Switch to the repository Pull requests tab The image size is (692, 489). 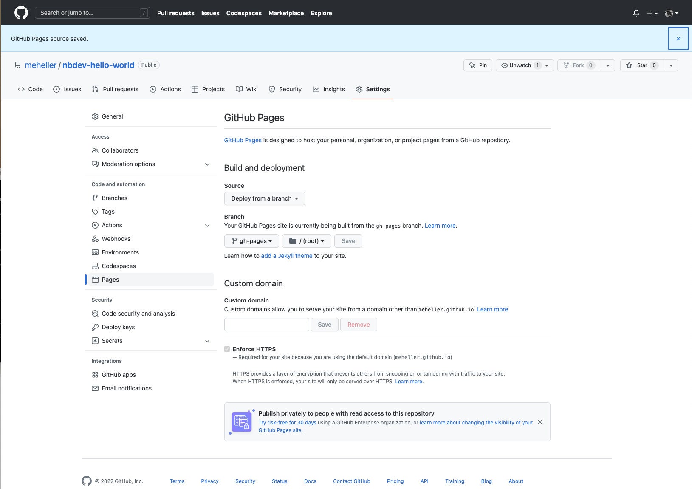(x=115, y=89)
